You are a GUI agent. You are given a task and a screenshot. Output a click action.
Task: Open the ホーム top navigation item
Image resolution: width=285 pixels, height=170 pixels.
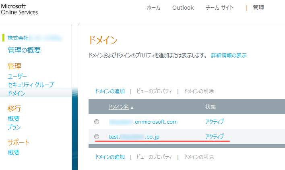(153, 8)
